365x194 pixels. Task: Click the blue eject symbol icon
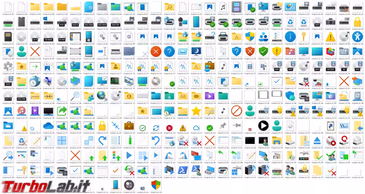pyautogui.click(x=317, y=141)
